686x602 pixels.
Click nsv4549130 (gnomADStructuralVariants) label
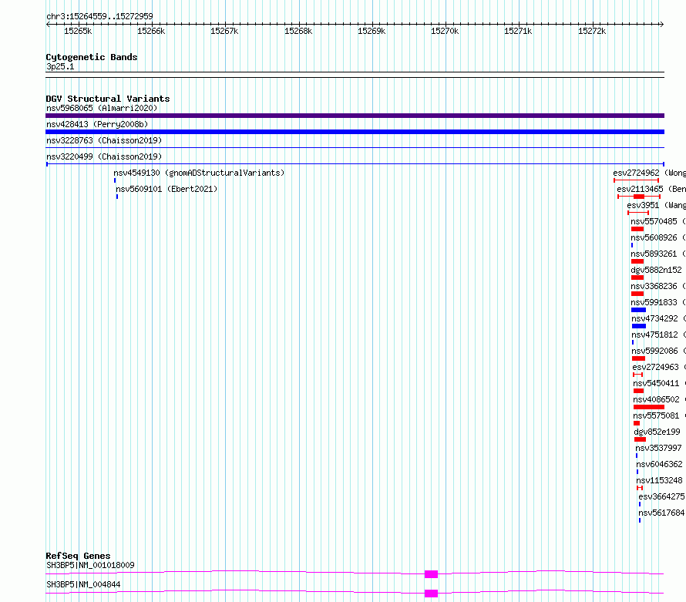click(x=199, y=173)
